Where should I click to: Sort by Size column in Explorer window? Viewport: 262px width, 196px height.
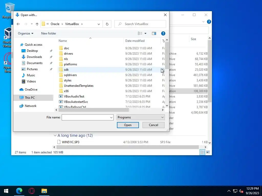point(193,39)
